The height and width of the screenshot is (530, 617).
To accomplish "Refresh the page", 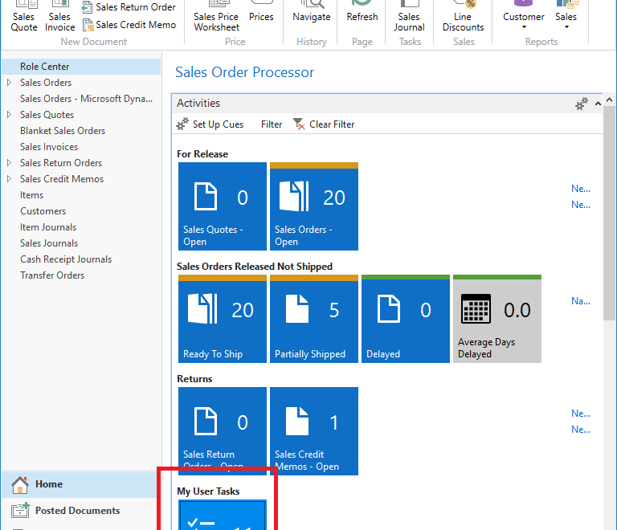I will 362,12.
